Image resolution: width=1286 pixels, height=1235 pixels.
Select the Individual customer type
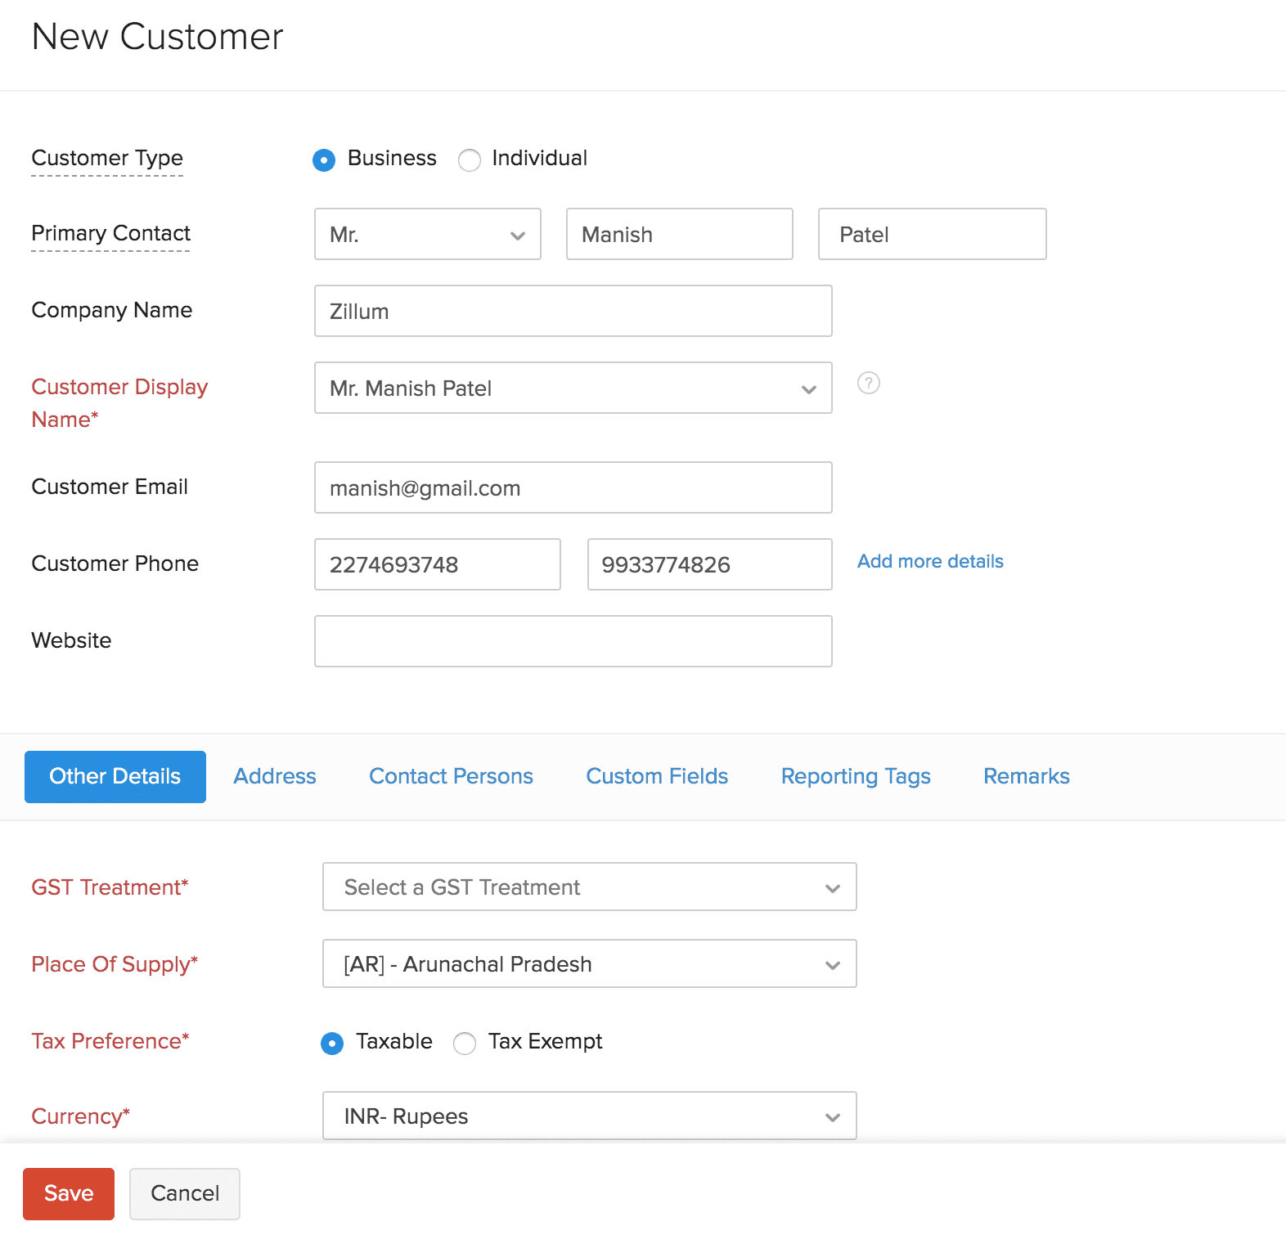pyautogui.click(x=470, y=159)
